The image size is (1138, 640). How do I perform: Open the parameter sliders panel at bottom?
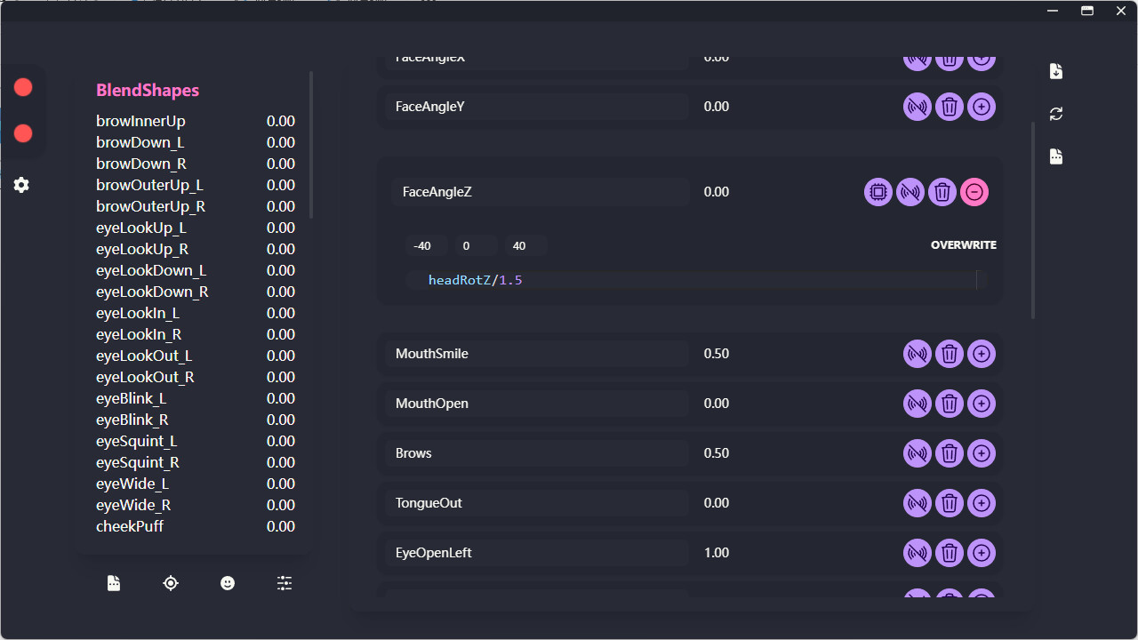click(284, 583)
